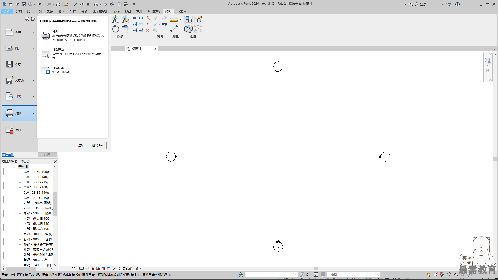Click the 退出 Revit button
This screenshot has width=498, height=280.
(x=99, y=145)
